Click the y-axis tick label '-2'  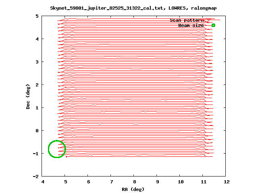(x=36, y=177)
